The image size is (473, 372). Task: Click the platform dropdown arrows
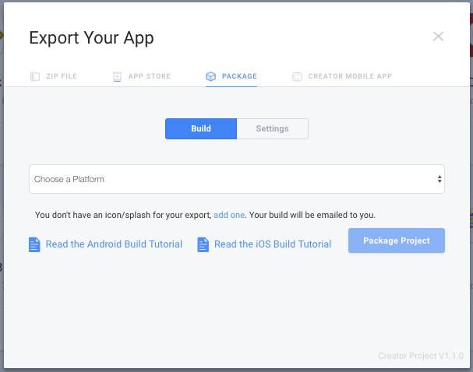click(x=439, y=179)
